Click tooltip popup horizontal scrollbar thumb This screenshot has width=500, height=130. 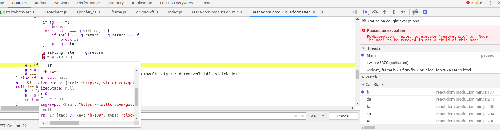[x=64, y=123]
